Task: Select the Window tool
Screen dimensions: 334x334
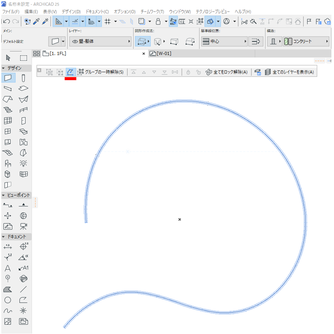Action: click(x=8, y=131)
